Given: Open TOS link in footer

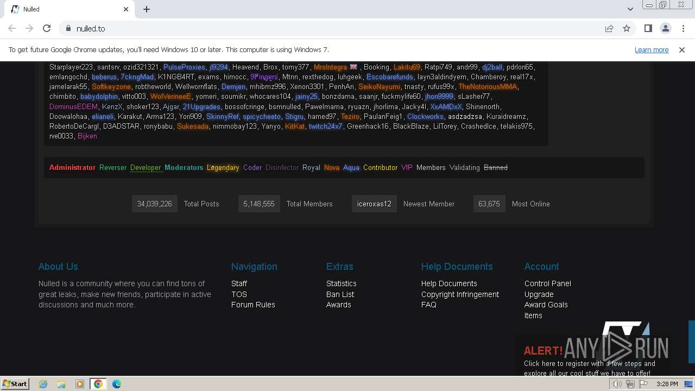Looking at the screenshot, I should 239,294.
